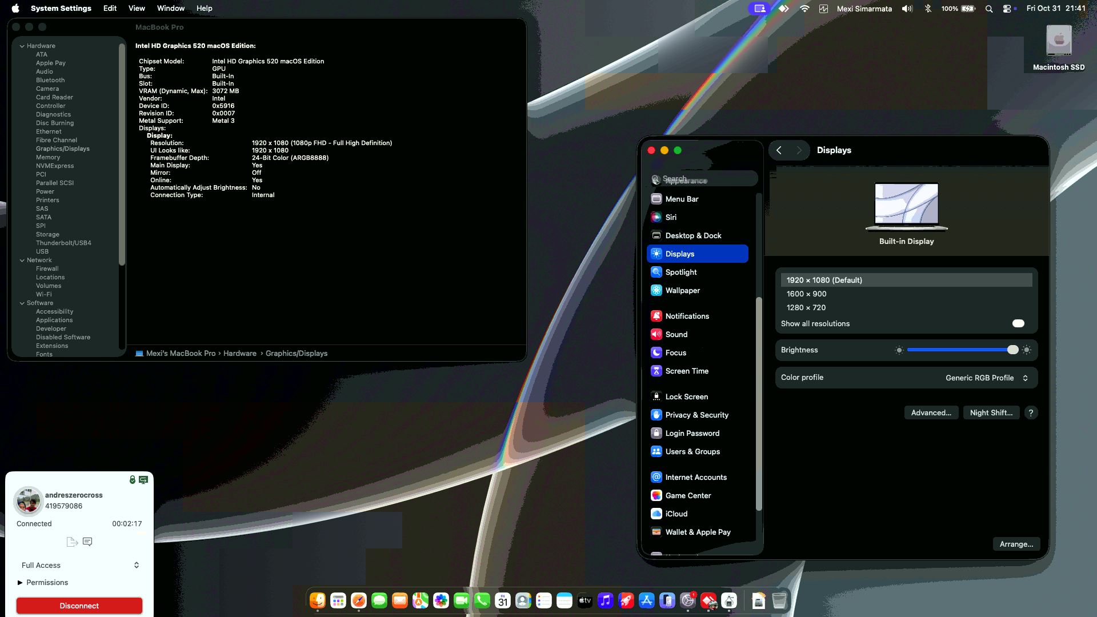Click the Advanced... button

coord(931,412)
